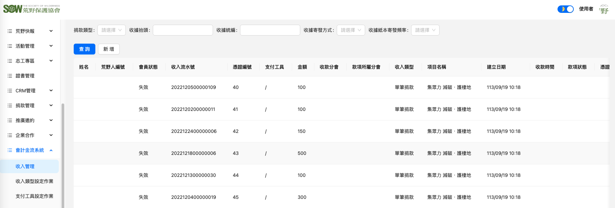The width and height of the screenshot is (615, 208).
Task: Toggle the dark mode switch
Action: pos(565,9)
